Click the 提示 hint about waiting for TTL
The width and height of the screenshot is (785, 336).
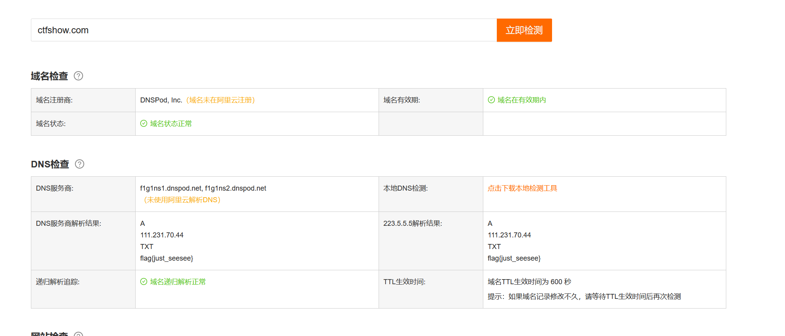tap(584, 297)
